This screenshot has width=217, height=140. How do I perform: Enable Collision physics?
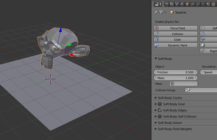[176, 34]
